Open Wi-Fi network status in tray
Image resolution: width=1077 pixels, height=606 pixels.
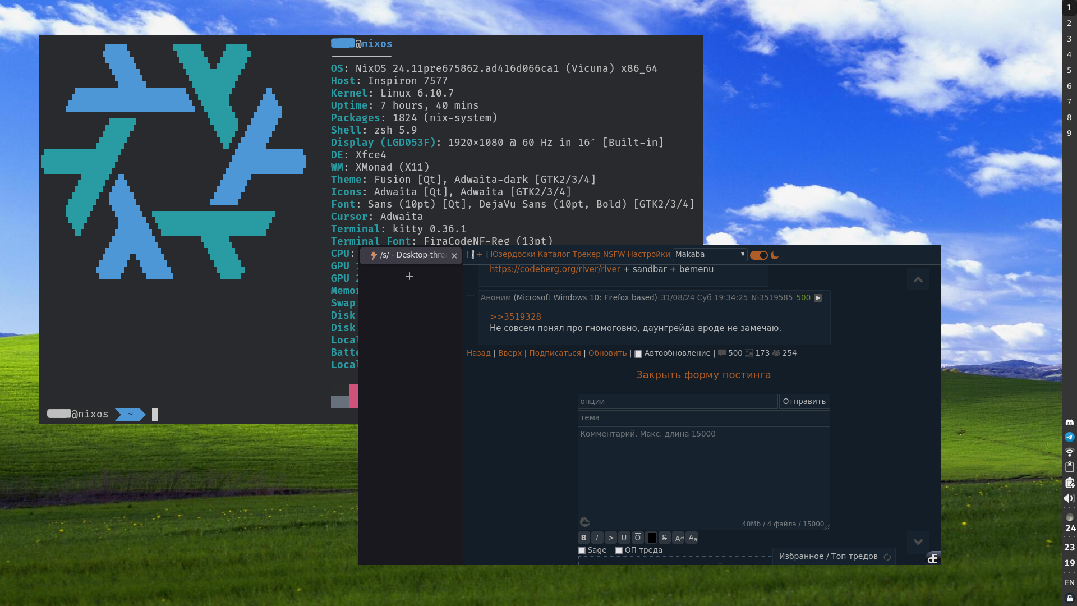(x=1069, y=452)
